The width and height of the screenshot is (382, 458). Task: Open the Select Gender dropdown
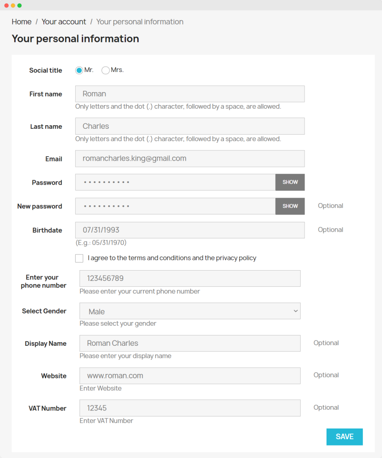click(x=190, y=311)
